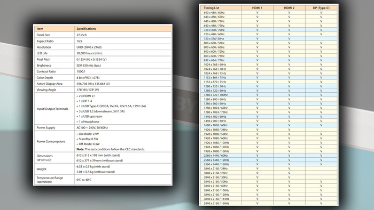The height and width of the screenshot is (210, 374).
Task: Click "UHD (3840 x 2160)" resolution value
Action: coord(89,47)
